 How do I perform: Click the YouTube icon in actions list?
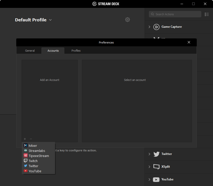click(x=156, y=179)
